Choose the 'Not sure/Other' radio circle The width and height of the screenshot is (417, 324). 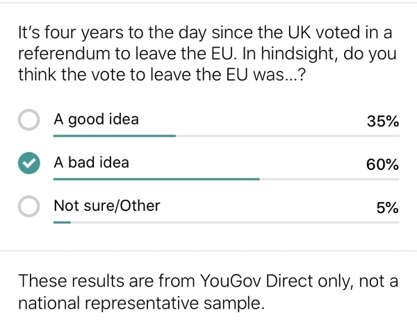click(28, 207)
